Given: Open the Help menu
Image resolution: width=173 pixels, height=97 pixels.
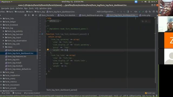Looking at the screenshot, I should (49, 8).
